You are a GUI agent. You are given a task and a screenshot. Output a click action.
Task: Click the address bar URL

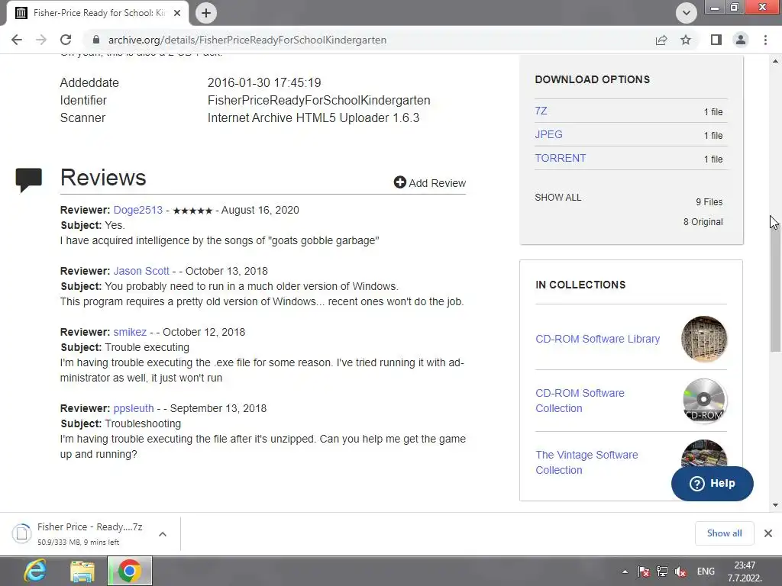coord(247,40)
